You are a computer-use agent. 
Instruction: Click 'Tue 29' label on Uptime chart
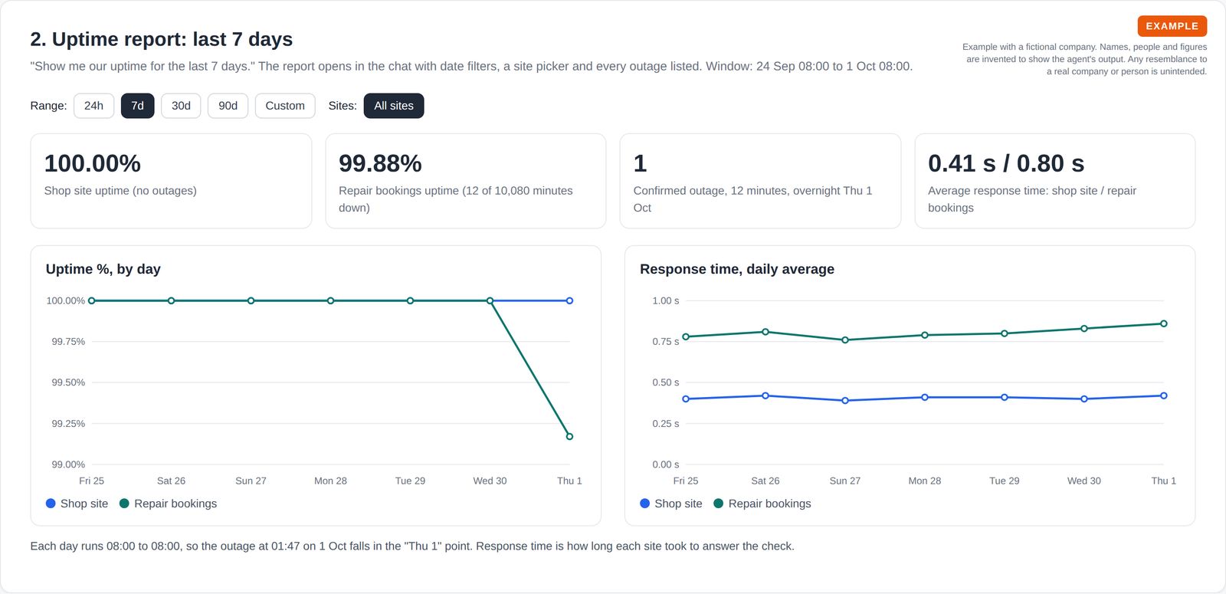coord(410,481)
